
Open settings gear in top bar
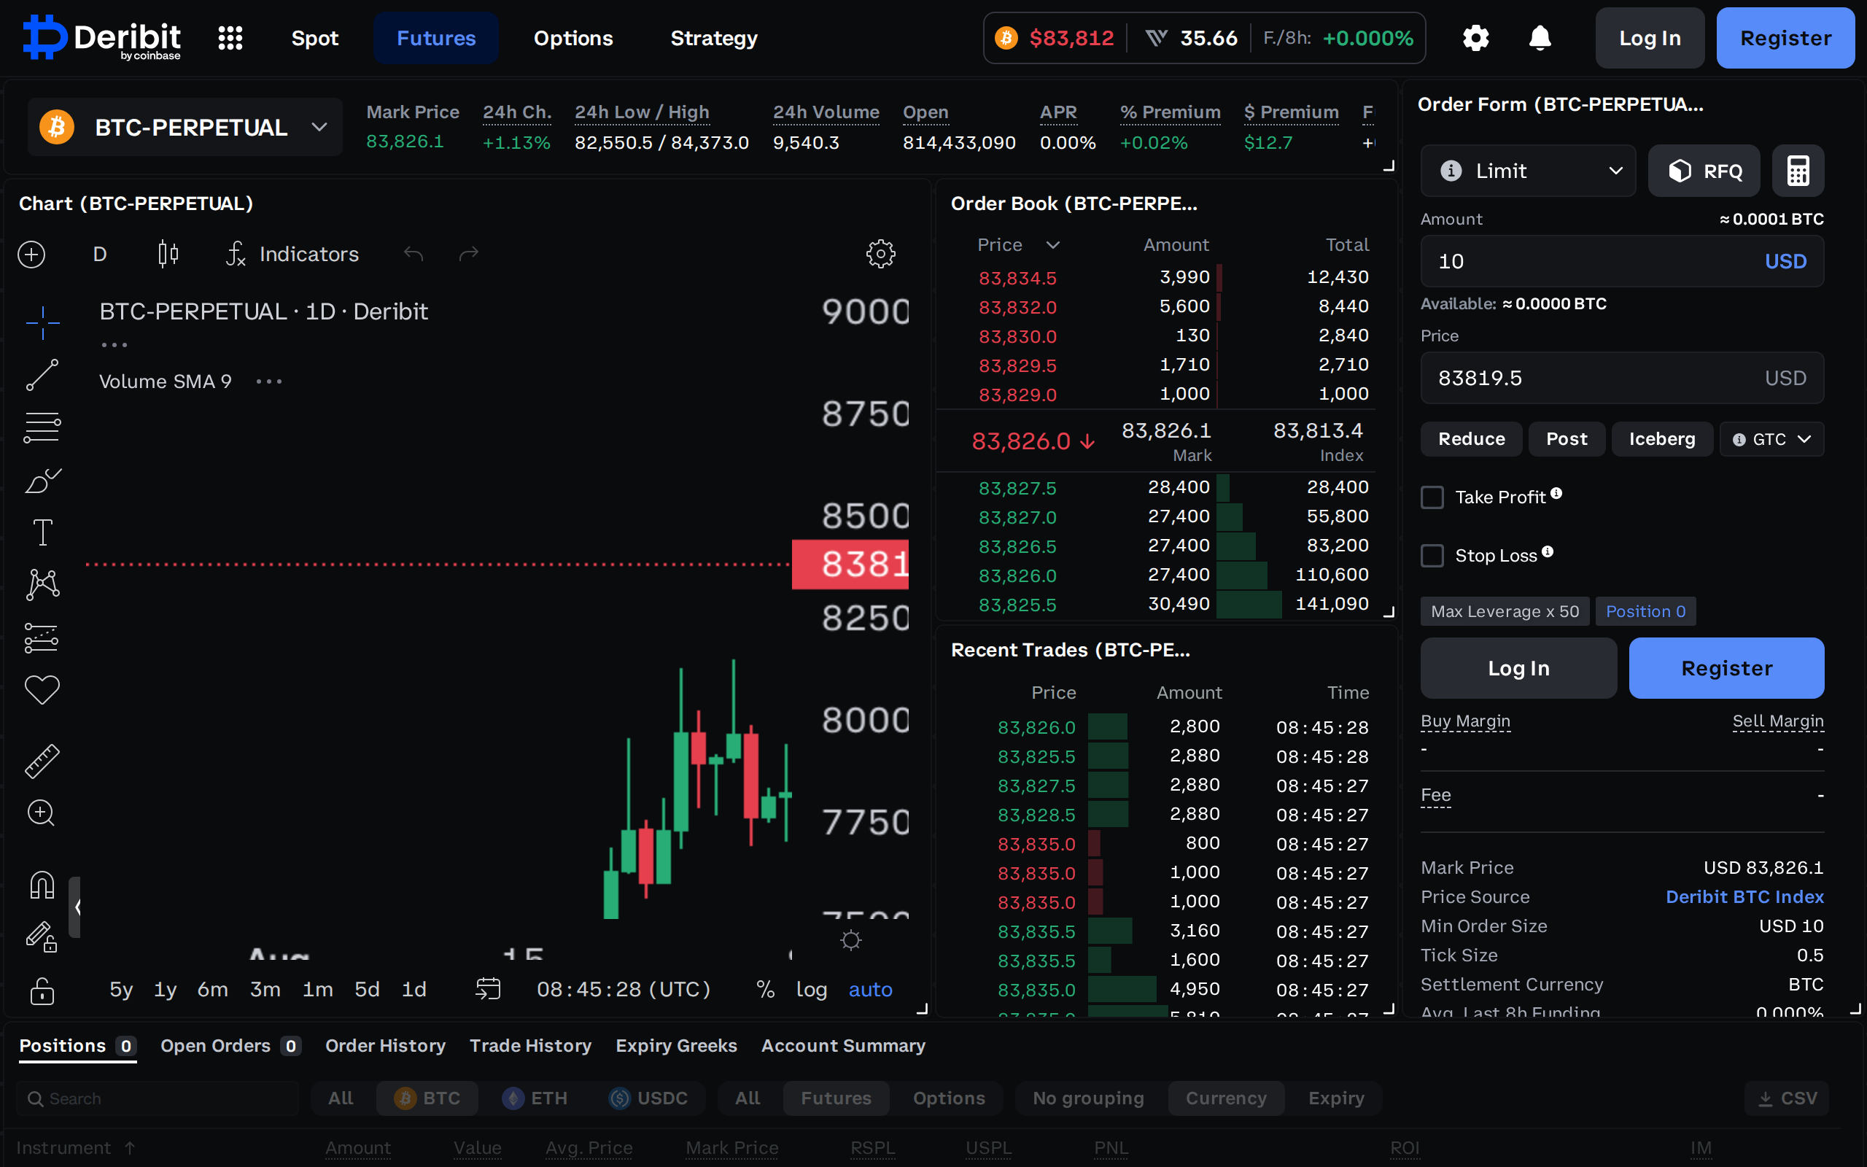(1475, 38)
